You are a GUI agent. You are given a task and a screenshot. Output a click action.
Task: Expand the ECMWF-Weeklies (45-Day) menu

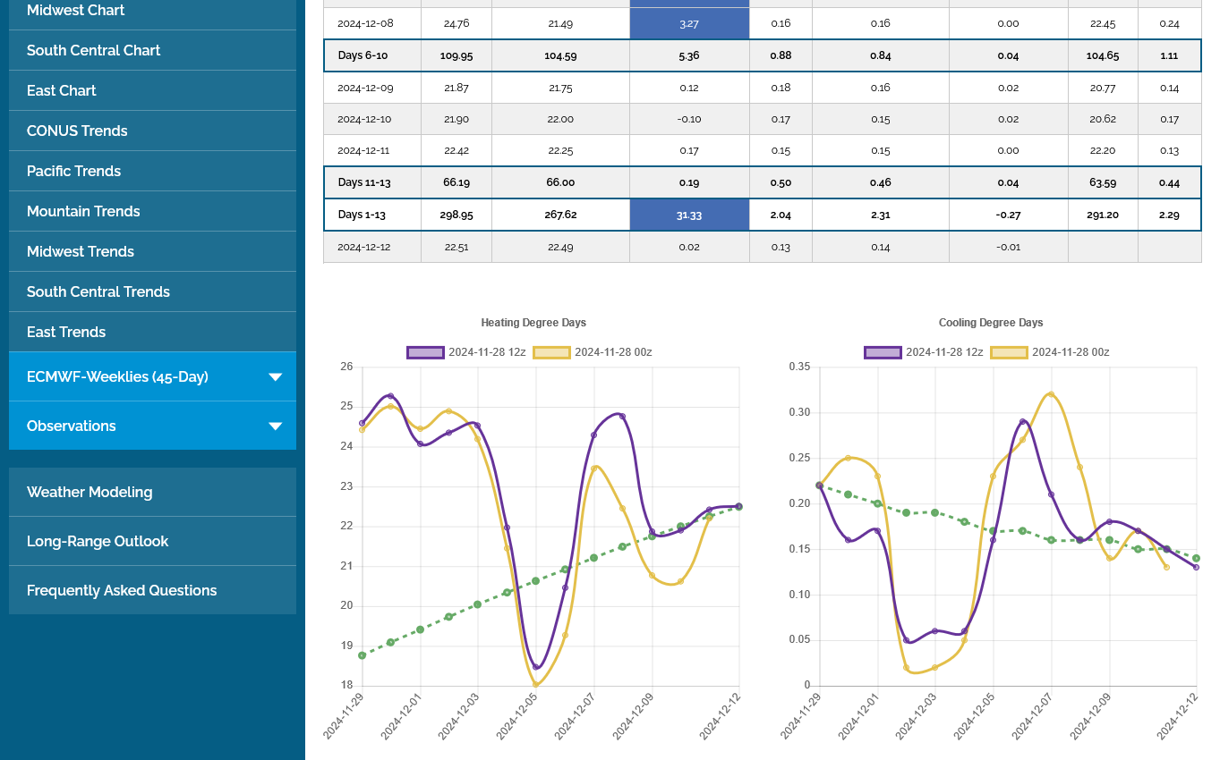[x=117, y=377]
